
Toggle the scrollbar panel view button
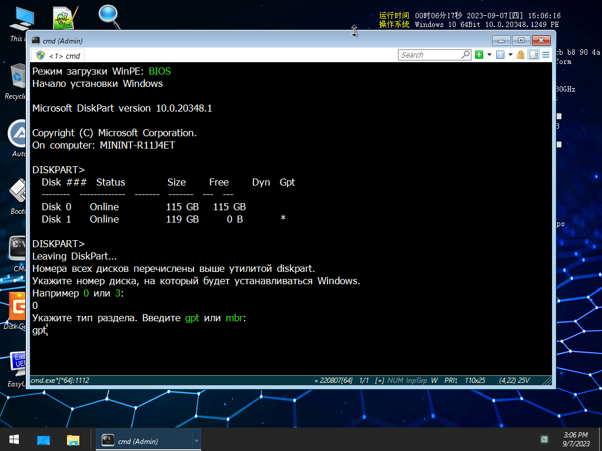(534, 55)
